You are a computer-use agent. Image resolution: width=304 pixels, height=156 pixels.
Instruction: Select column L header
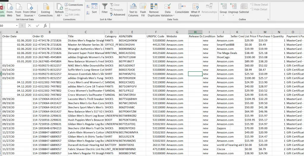(251, 32)
